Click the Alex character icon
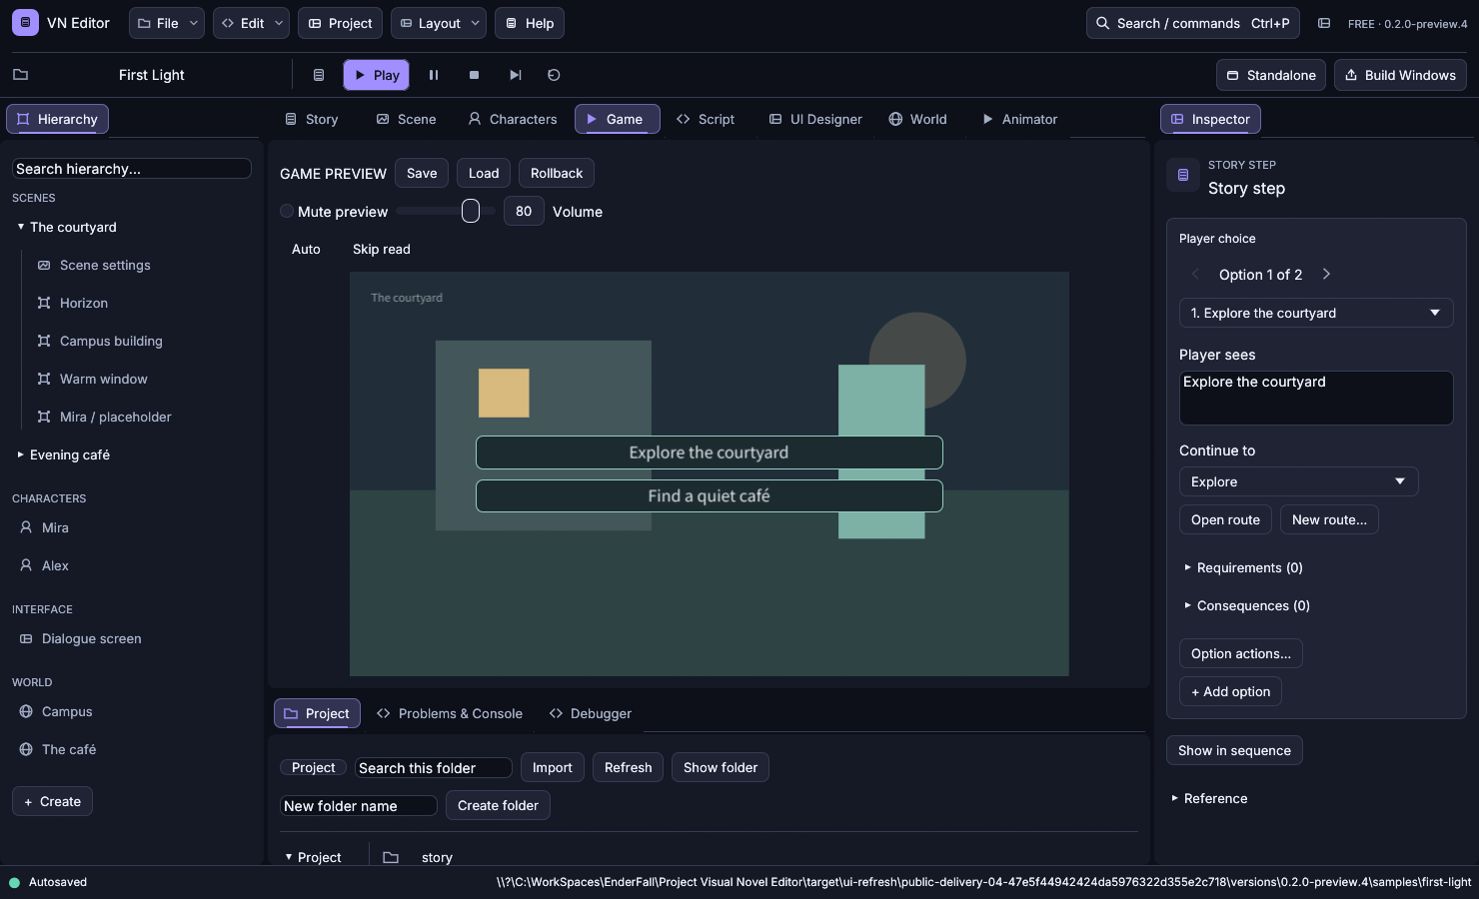 pos(26,565)
